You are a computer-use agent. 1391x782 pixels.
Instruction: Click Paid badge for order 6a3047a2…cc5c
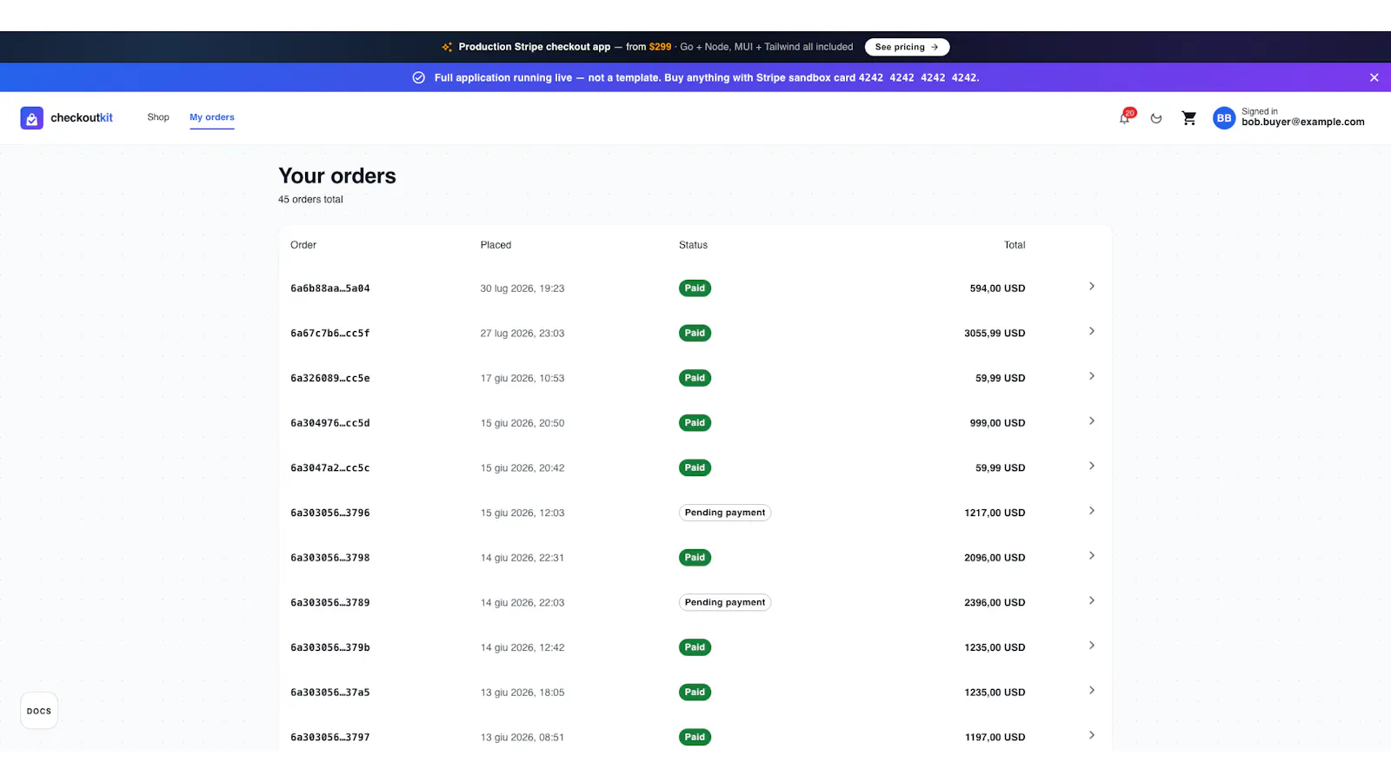(x=695, y=467)
